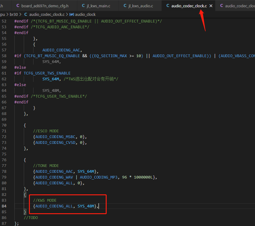The height and width of the screenshot is (226, 255).
Task: Click the opening brace on line 82
Action: point(25,194)
